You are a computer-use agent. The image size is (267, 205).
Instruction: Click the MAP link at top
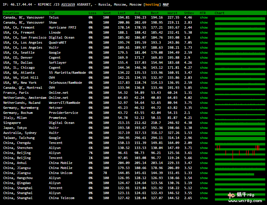tap(166, 5)
